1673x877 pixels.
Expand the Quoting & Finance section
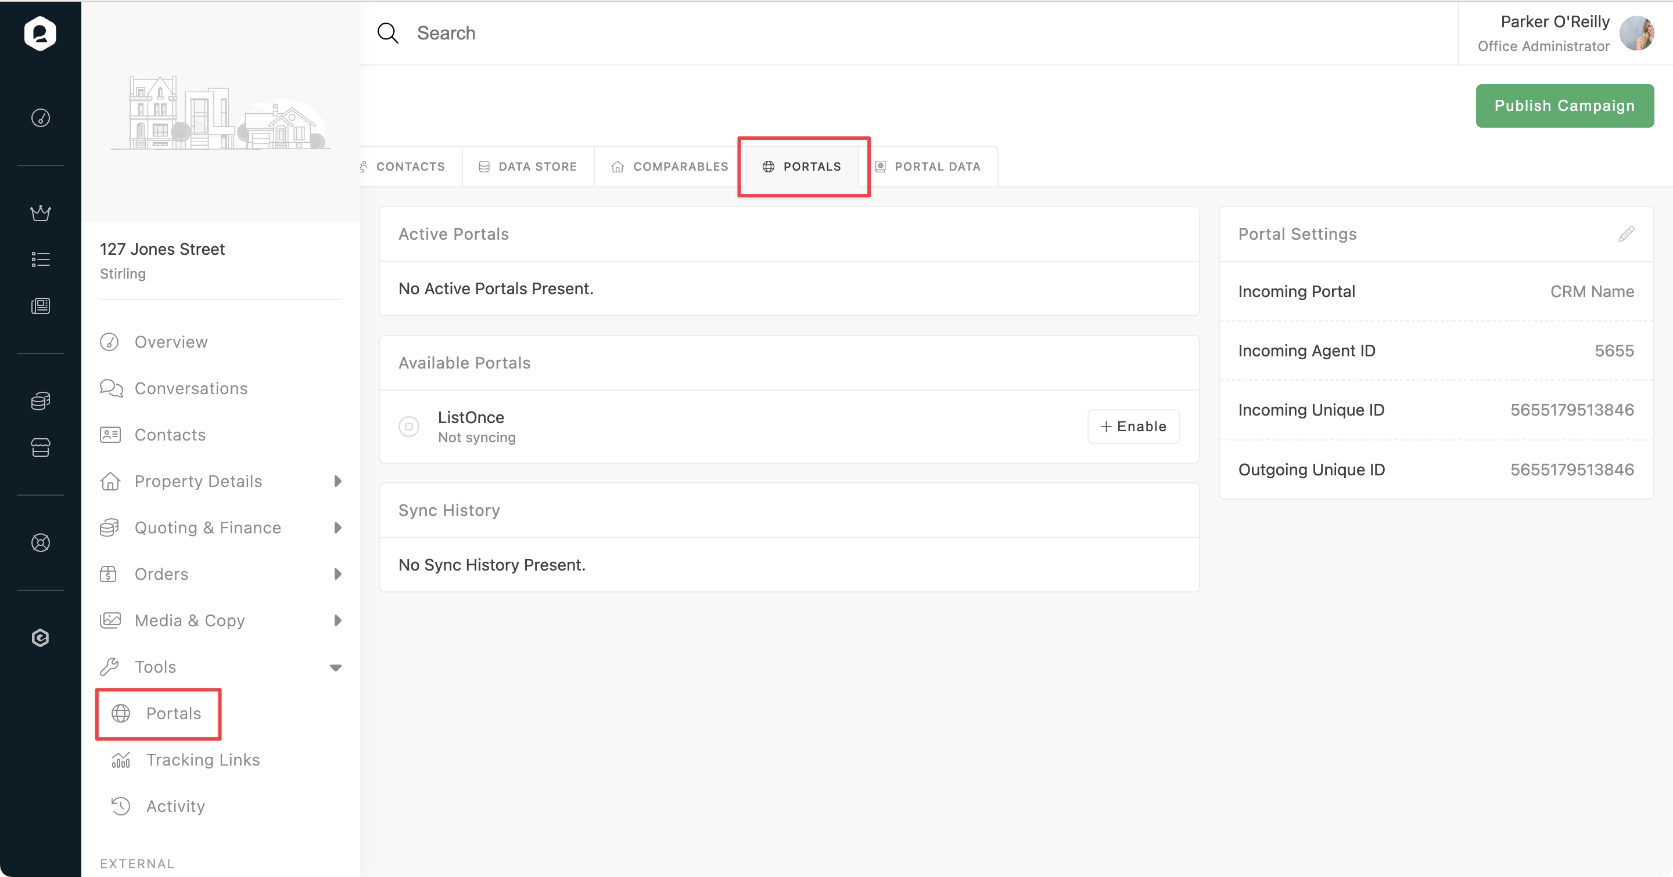coord(337,528)
